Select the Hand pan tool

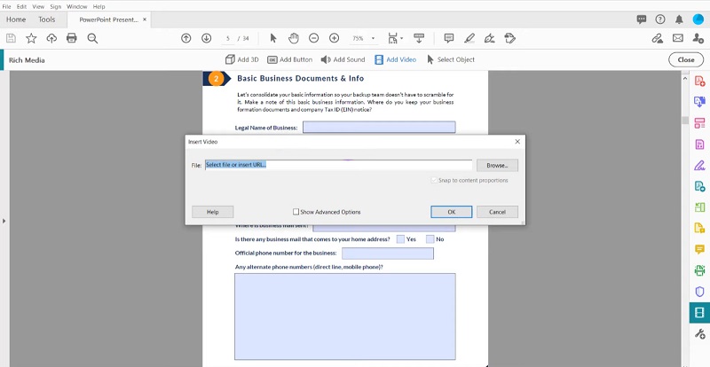tap(294, 38)
